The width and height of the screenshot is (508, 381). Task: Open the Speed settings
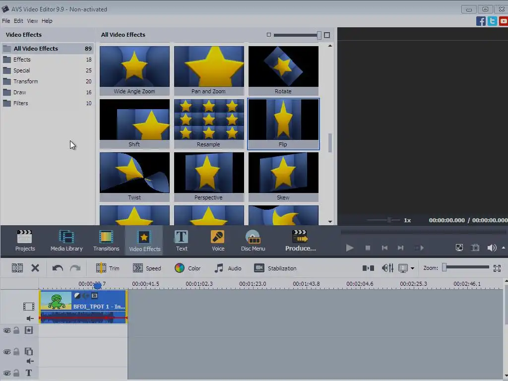[x=147, y=268]
